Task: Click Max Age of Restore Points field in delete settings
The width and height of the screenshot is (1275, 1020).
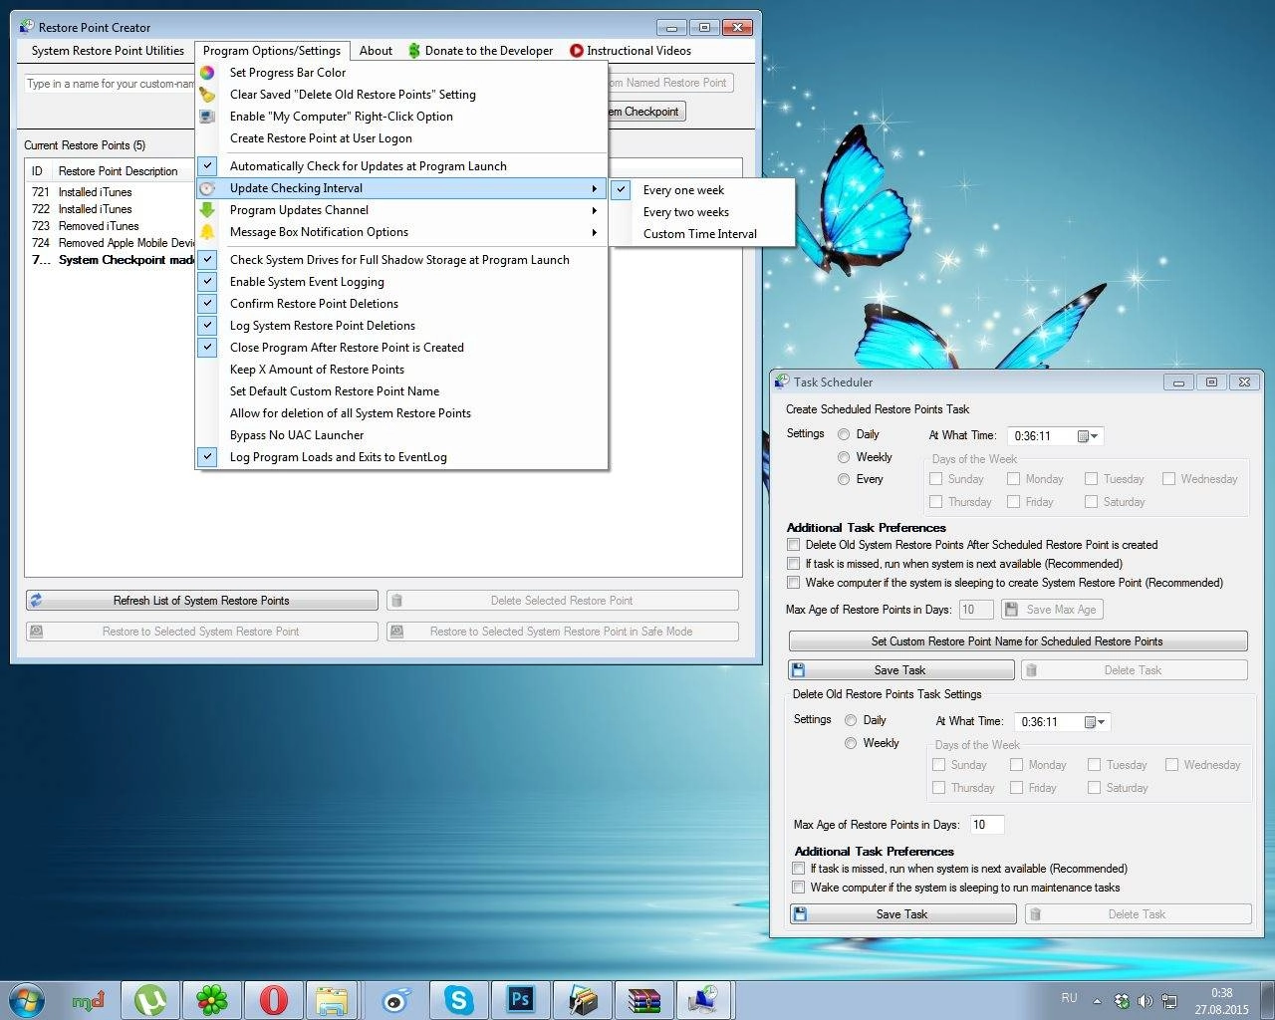Action: tap(986, 825)
